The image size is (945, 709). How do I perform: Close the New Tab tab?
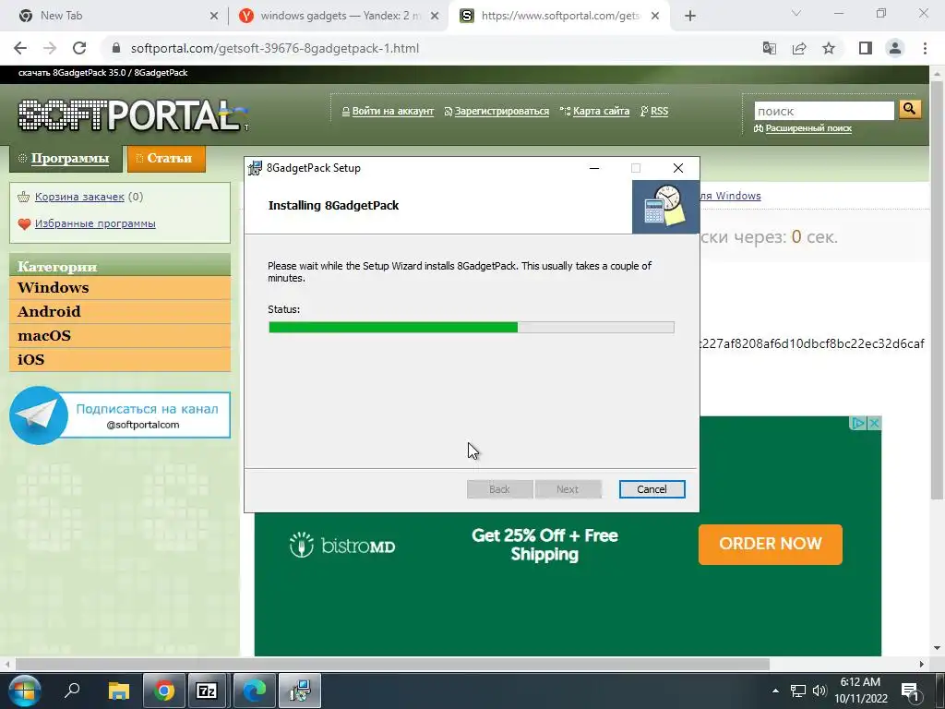coord(214,17)
